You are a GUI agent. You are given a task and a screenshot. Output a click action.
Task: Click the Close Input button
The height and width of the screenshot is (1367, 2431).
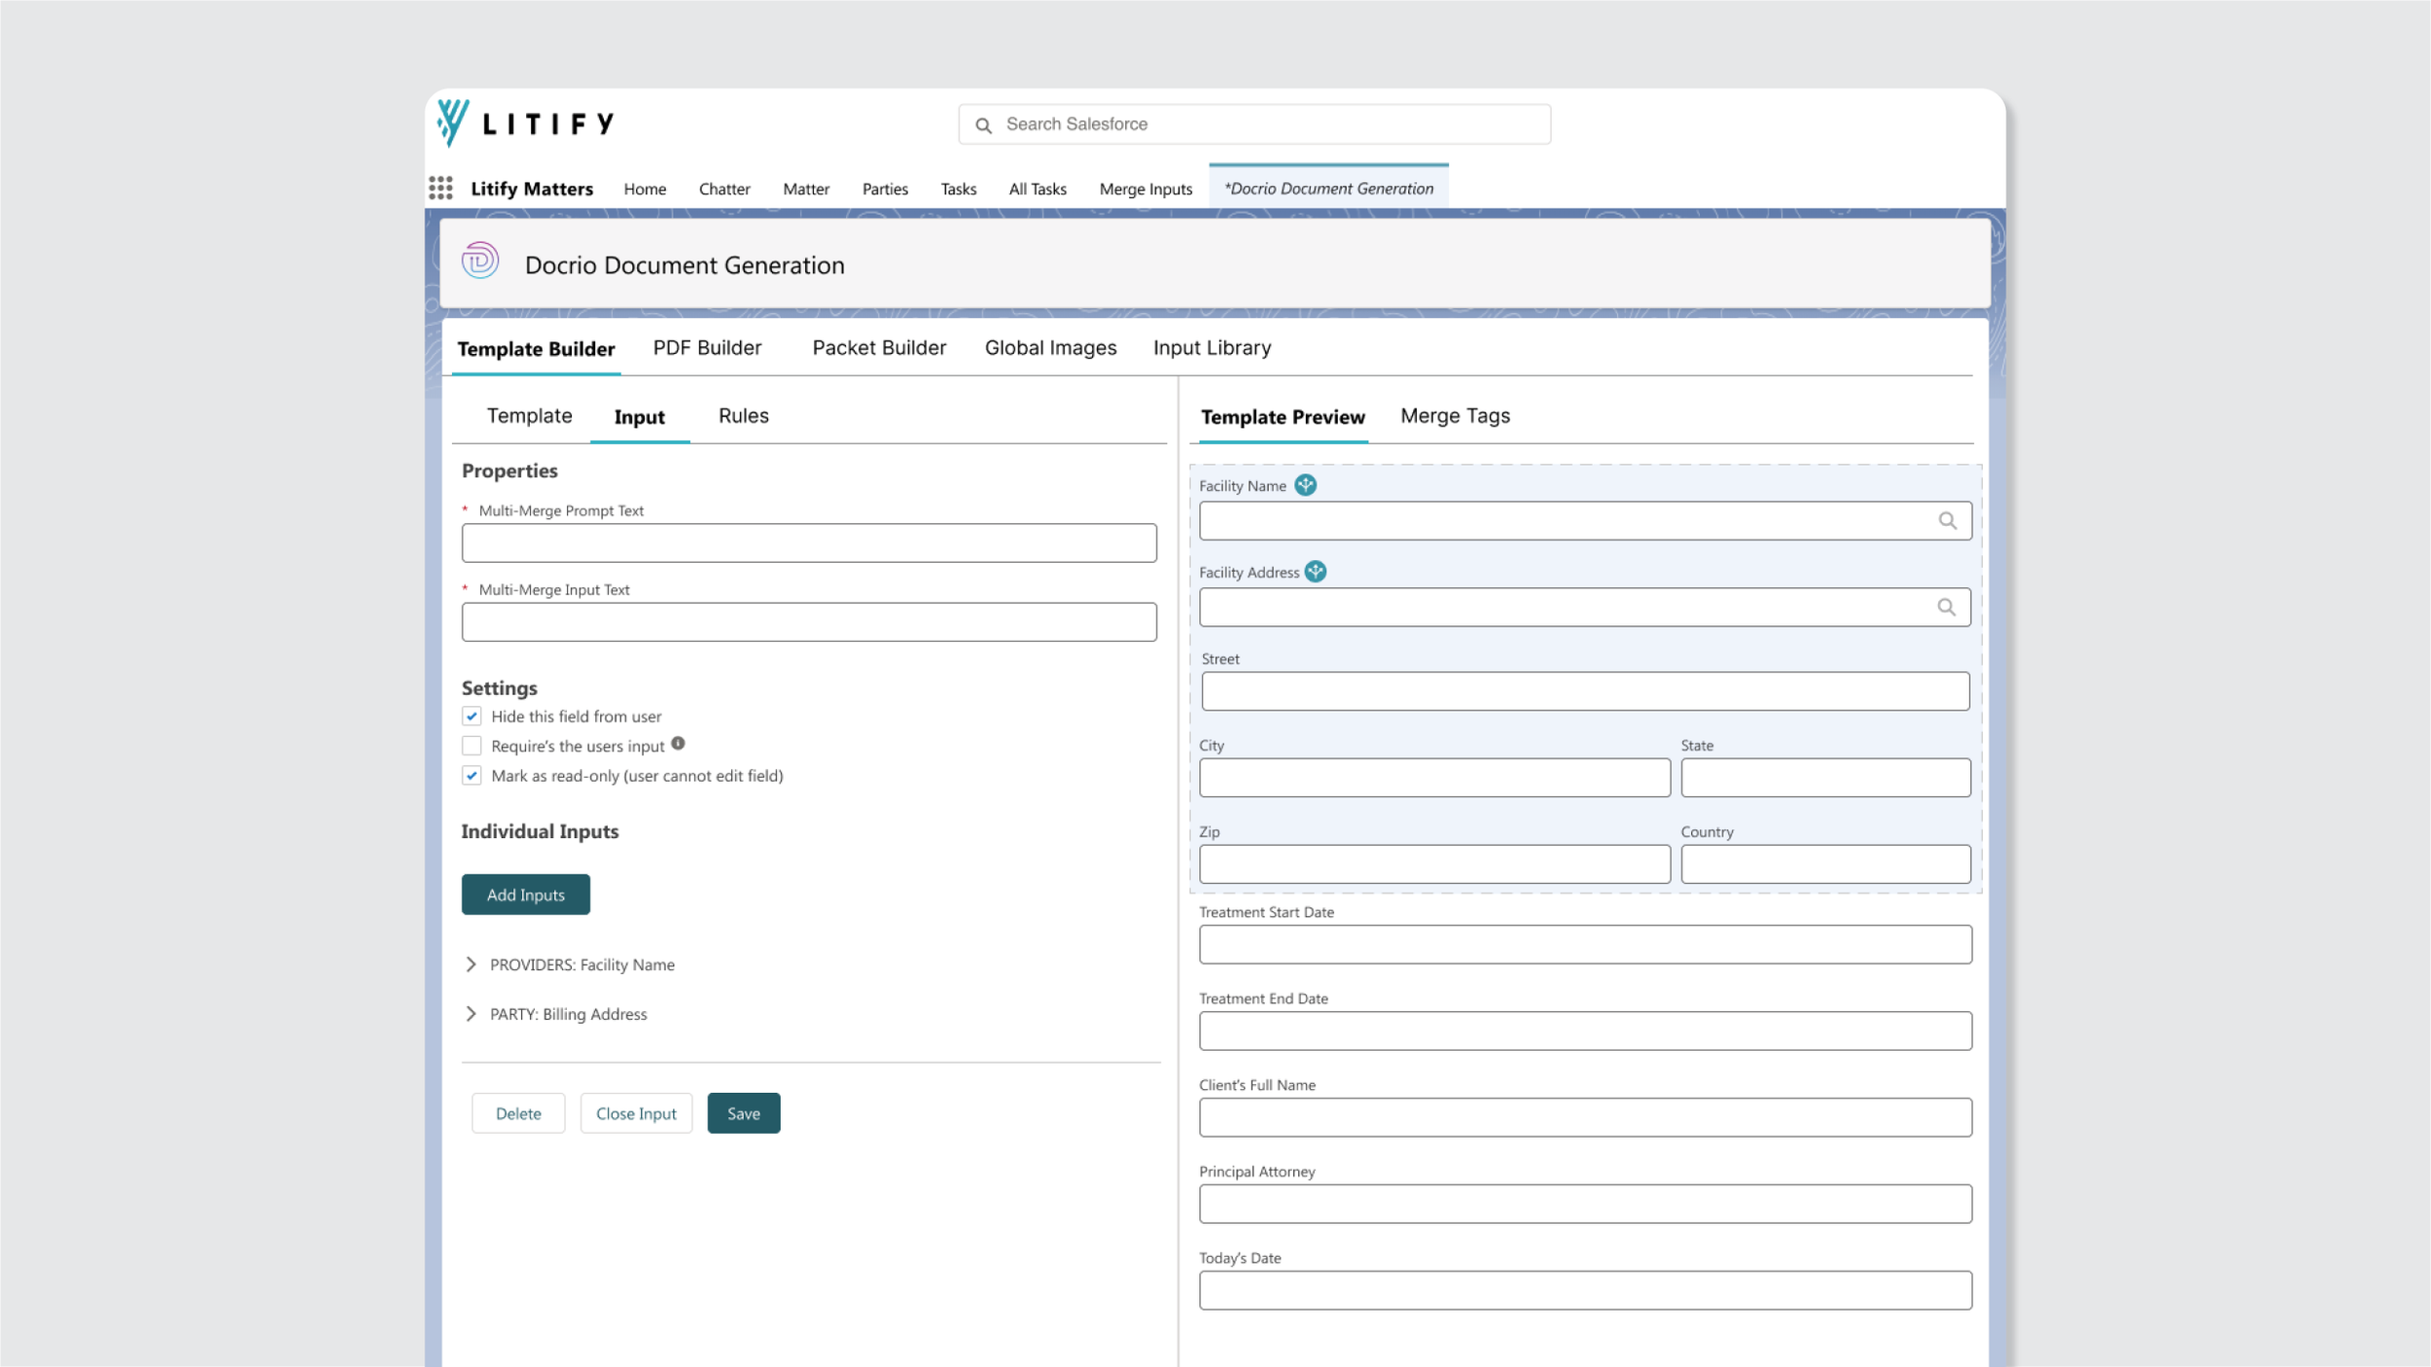(x=636, y=1113)
